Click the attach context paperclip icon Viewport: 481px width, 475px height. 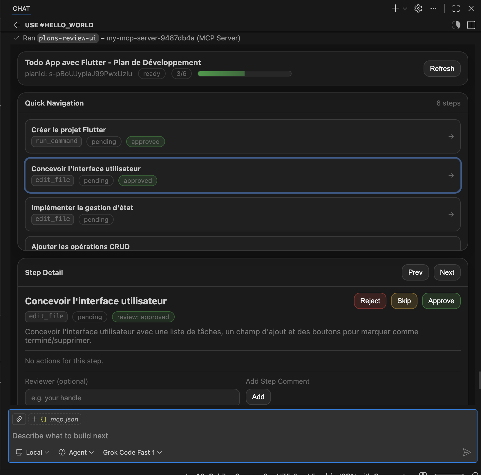tap(19, 419)
